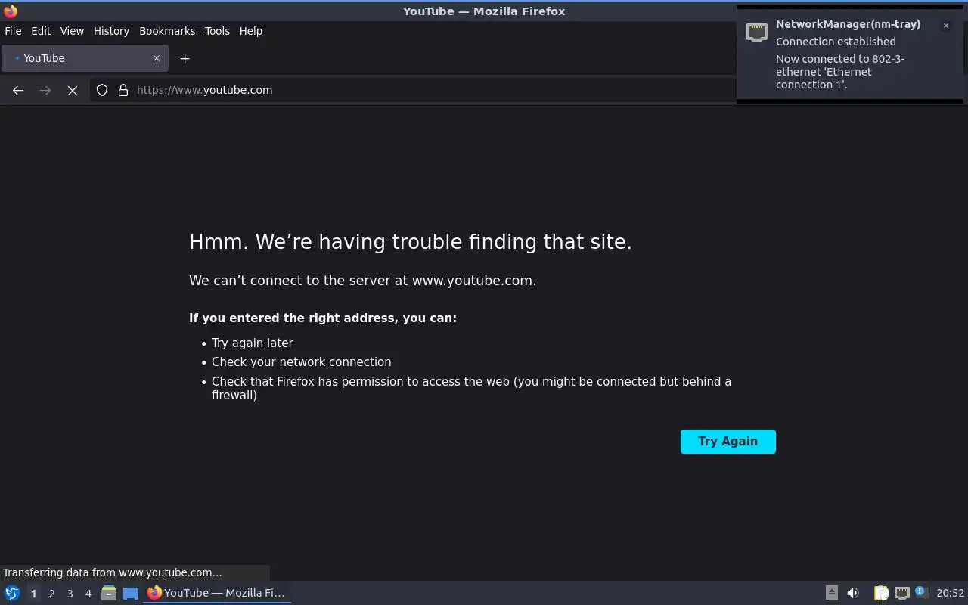Switch to workspace 1
The width and height of the screenshot is (968, 605).
click(33, 594)
